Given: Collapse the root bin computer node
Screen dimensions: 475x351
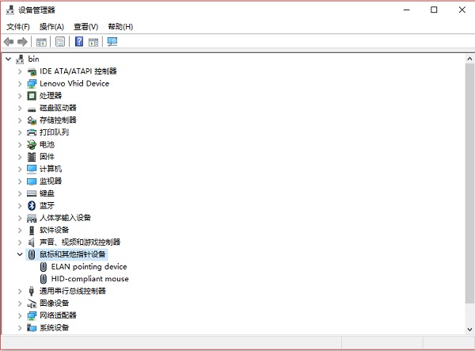Looking at the screenshot, I should [x=8, y=59].
